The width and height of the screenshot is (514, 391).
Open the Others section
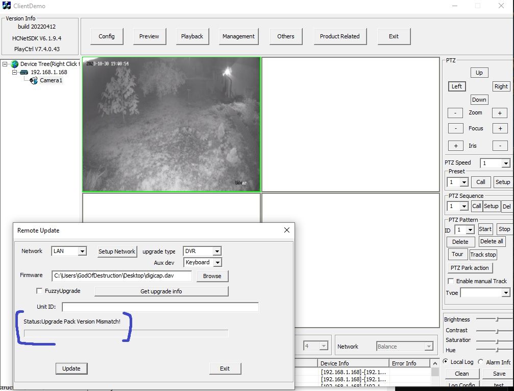tap(285, 36)
